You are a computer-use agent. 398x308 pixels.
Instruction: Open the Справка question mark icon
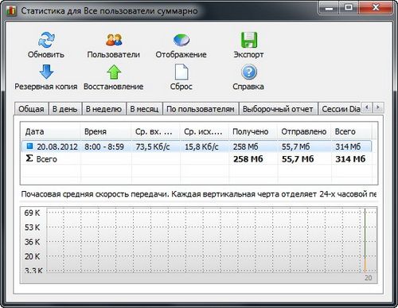click(249, 72)
